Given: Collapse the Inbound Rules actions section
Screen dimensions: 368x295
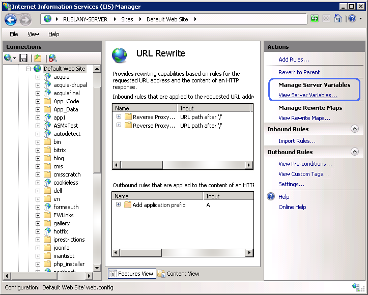Looking at the screenshot, I should (x=355, y=129).
